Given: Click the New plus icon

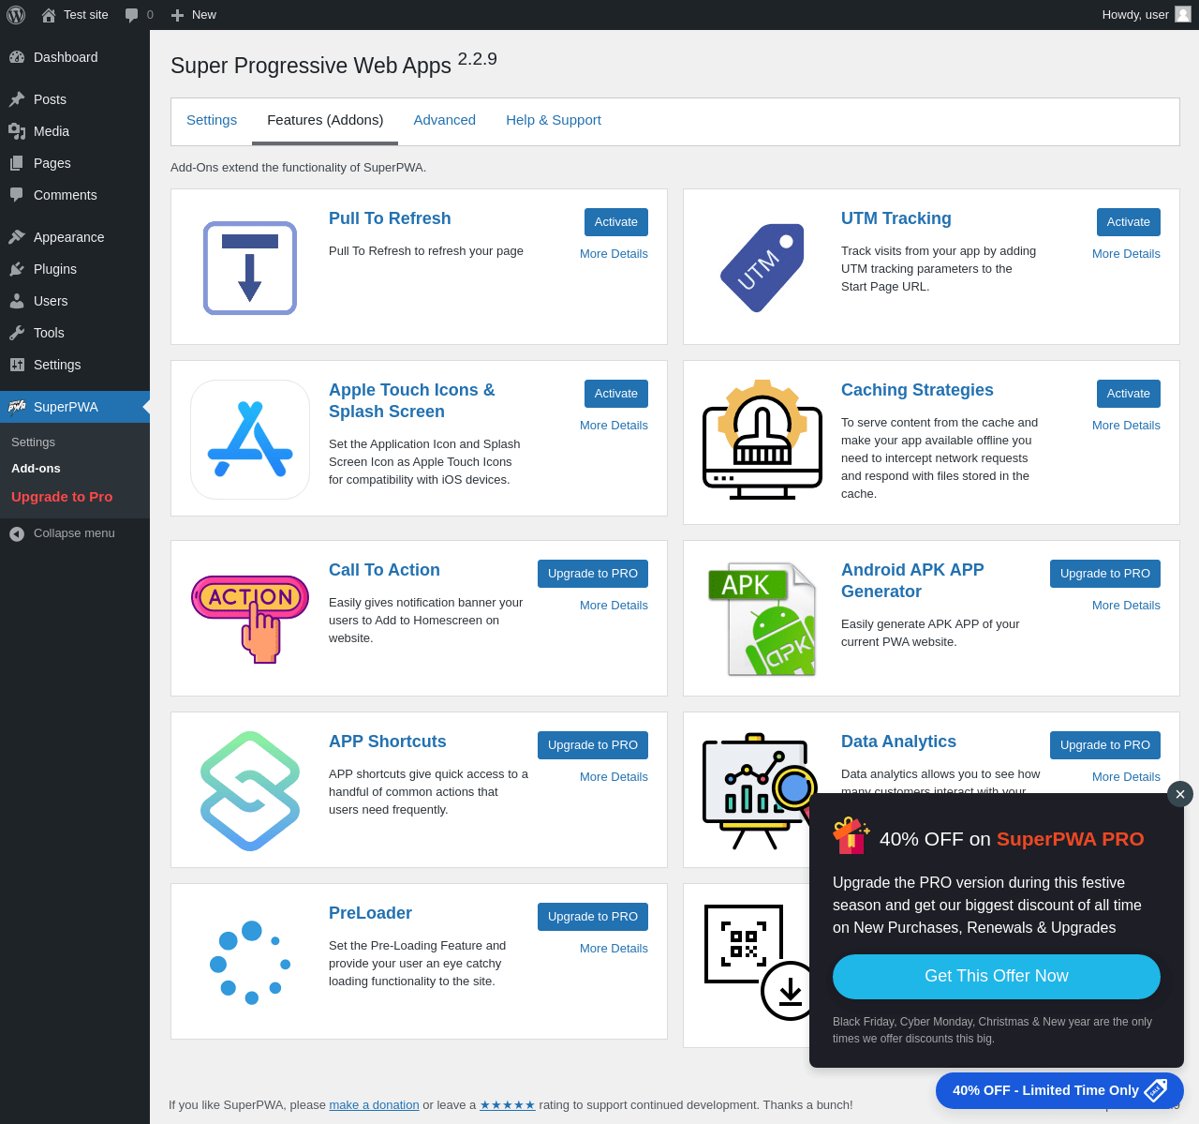Looking at the screenshot, I should 177,15.
